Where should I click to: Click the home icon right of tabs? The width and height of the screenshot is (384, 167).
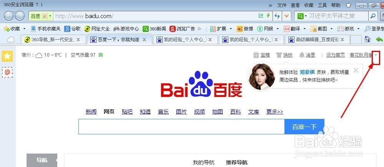(x=367, y=39)
